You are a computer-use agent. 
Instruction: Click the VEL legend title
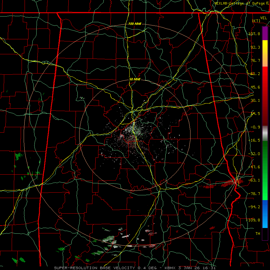263,18
